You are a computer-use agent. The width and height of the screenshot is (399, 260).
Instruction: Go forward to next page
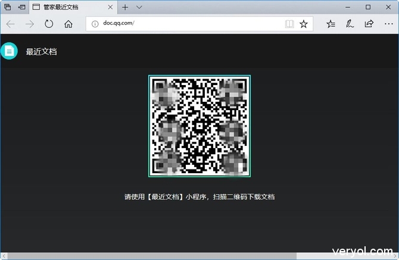tap(30, 24)
